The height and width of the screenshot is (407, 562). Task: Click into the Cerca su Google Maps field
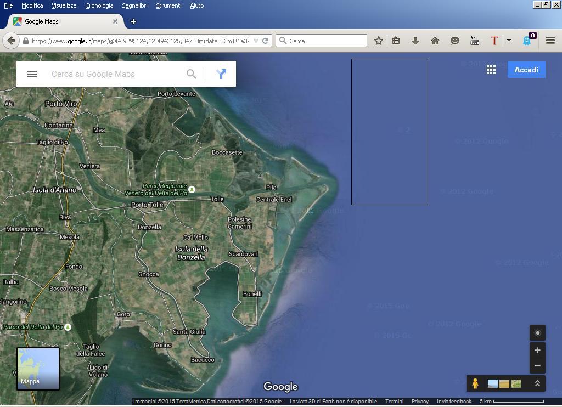click(x=115, y=74)
